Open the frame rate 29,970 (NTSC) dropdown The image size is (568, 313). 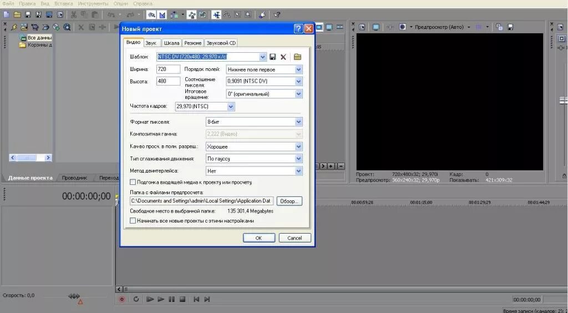[x=231, y=107]
